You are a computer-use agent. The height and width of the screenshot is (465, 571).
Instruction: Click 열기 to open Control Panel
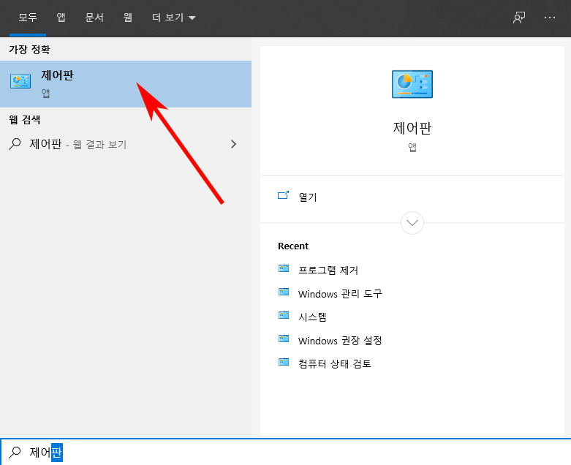coord(308,197)
